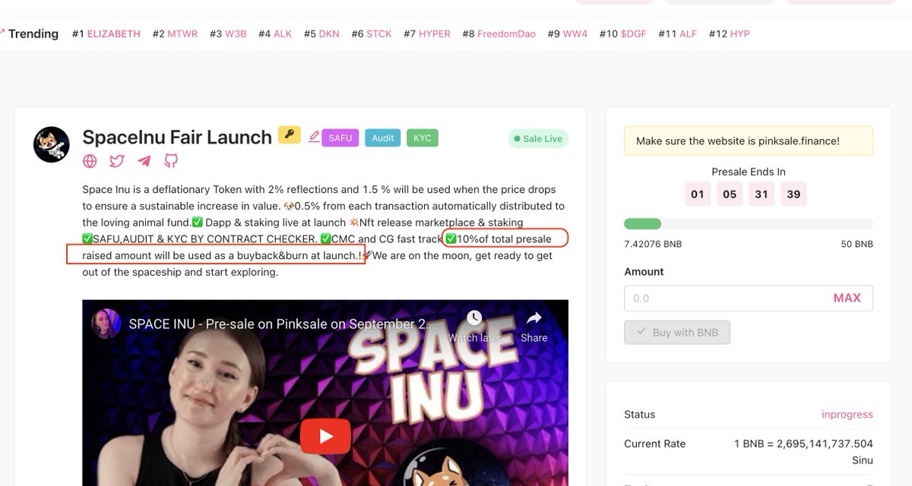Open trending #5 DKN

[321, 34]
